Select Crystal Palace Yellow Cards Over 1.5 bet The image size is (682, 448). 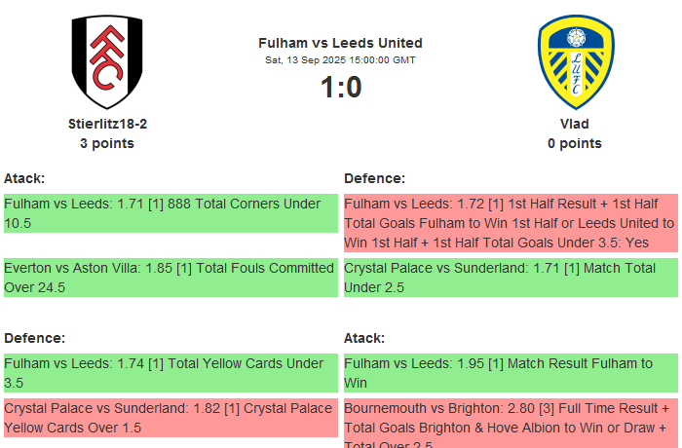click(170, 418)
